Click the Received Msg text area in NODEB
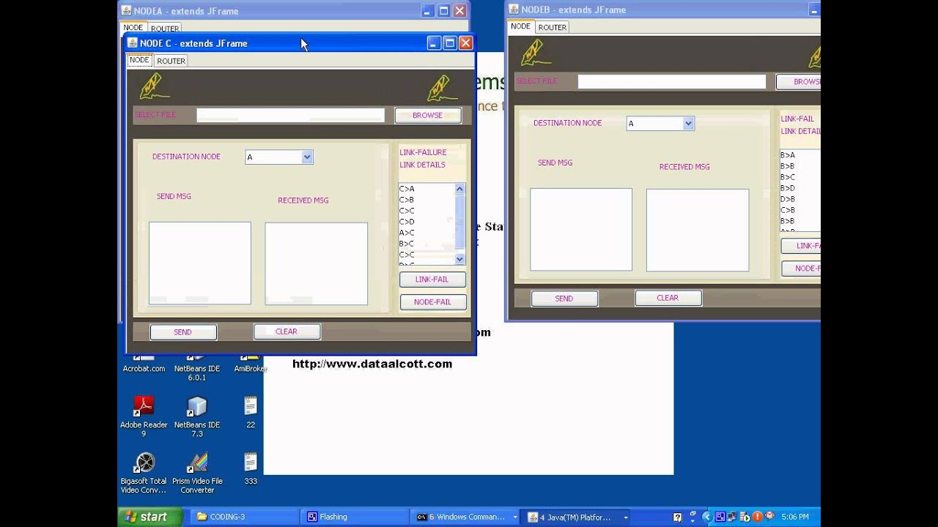Image resolution: width=938 pixels, height=527 pixels. (x=698, y=230)
